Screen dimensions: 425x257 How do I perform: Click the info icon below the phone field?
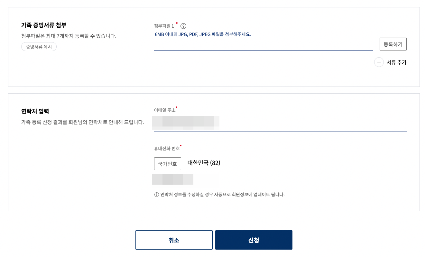tap(156, 195)
